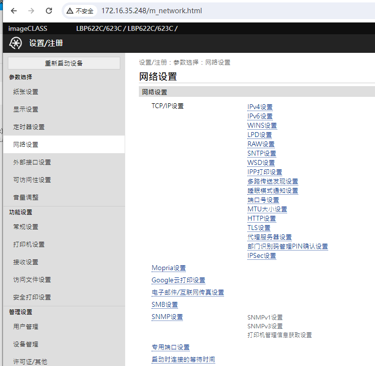Viewport: 375px width, 366px height.
Task: Open the WSD设置 link
Action: (x=261, y=163)
